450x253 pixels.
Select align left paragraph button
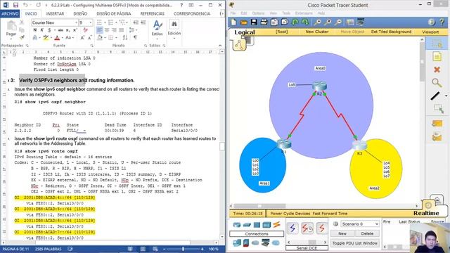click(x=100, y=30)
